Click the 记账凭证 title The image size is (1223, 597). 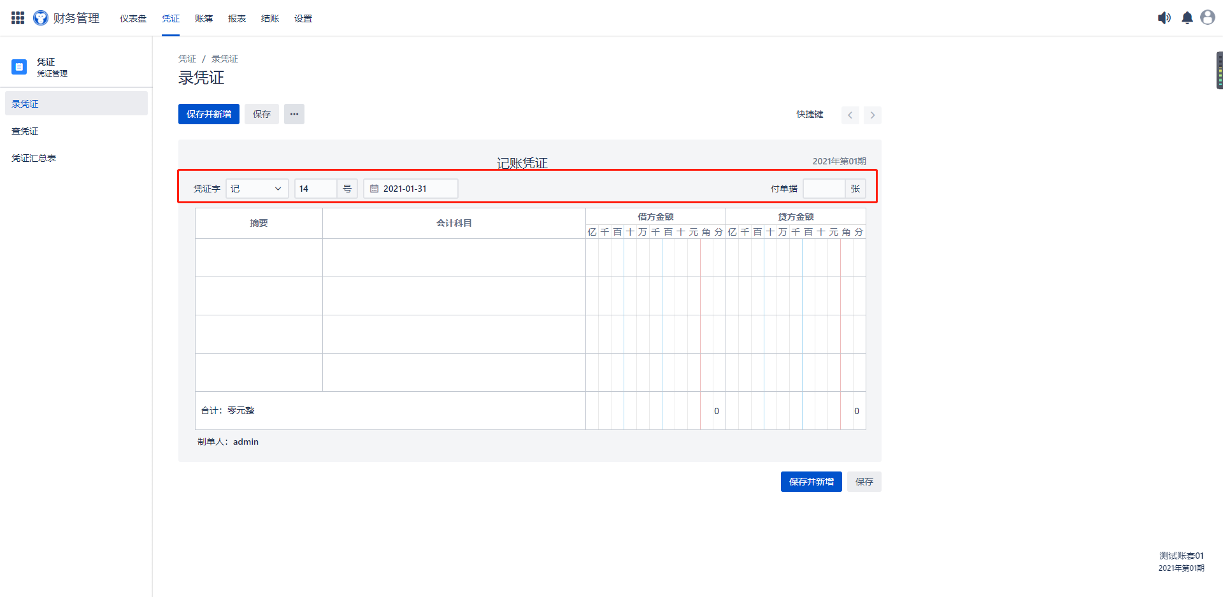point(522,163)
